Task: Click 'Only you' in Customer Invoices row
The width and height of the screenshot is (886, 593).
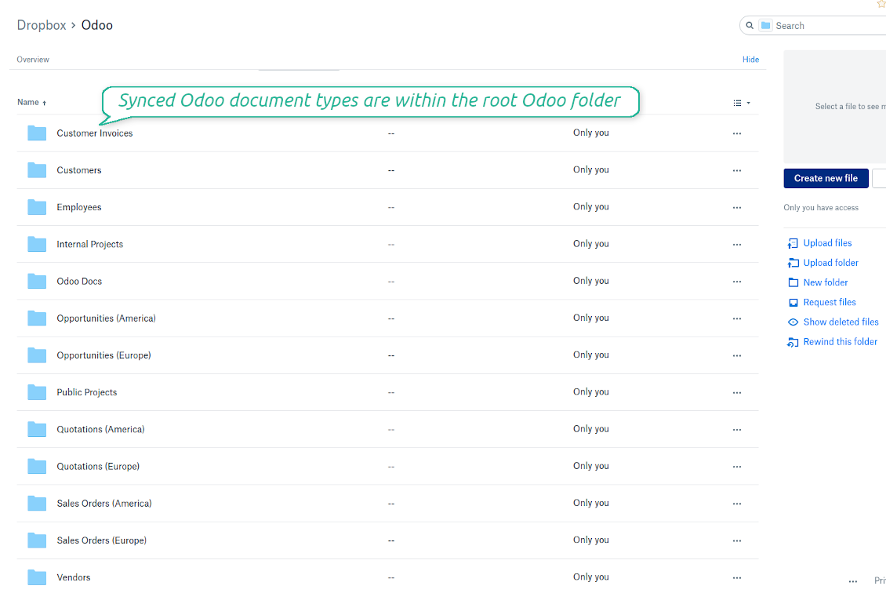Action: (591, 133)
